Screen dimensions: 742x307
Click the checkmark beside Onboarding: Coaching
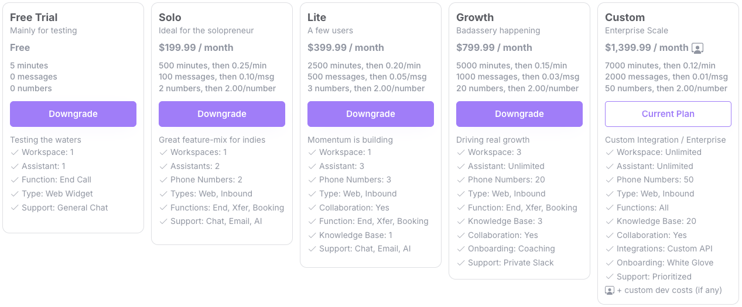coord(461,249)
